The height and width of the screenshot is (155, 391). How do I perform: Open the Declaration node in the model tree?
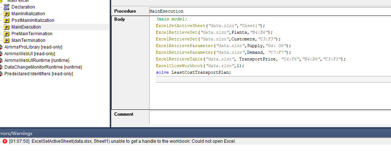point(23,7)
